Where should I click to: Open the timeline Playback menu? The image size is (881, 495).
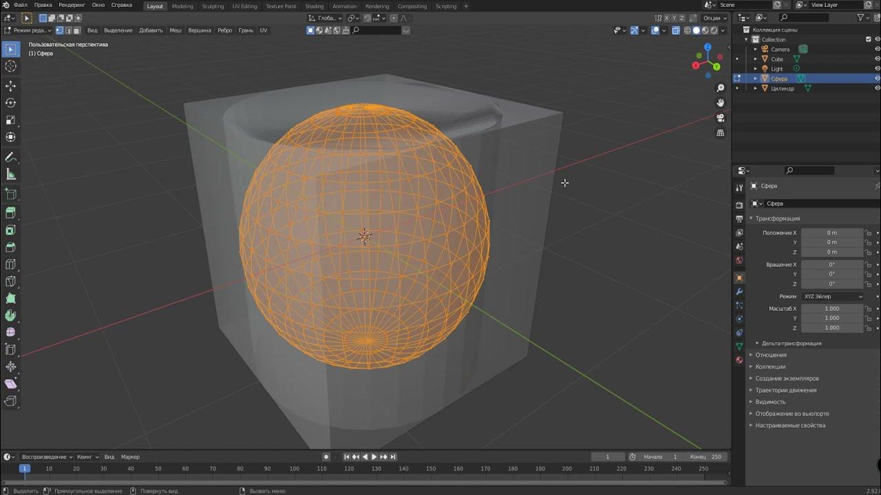coord(46,457)
